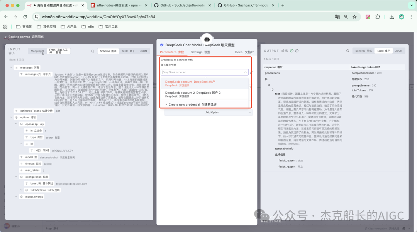Screen dimensions: 417x232
Task: Open the n8n bookmarks folder
Action: (x=88, y=27)
